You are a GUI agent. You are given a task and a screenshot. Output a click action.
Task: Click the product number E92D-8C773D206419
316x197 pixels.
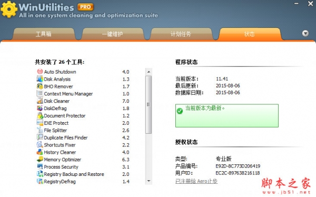click(238, 166)
